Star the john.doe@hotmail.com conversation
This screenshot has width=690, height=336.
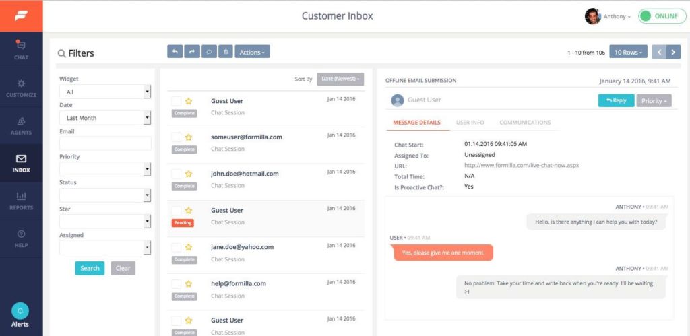189,174
